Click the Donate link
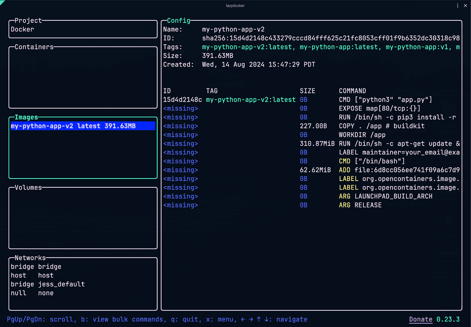This screenshot has width=471, height=327. 420,319
